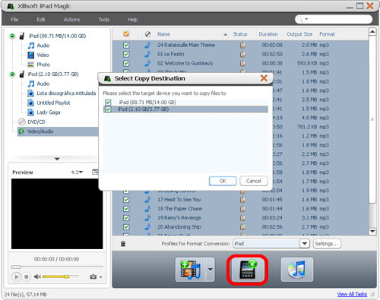Uncheck 02 Welcome to Gusteau's

[x=126, y=63]
